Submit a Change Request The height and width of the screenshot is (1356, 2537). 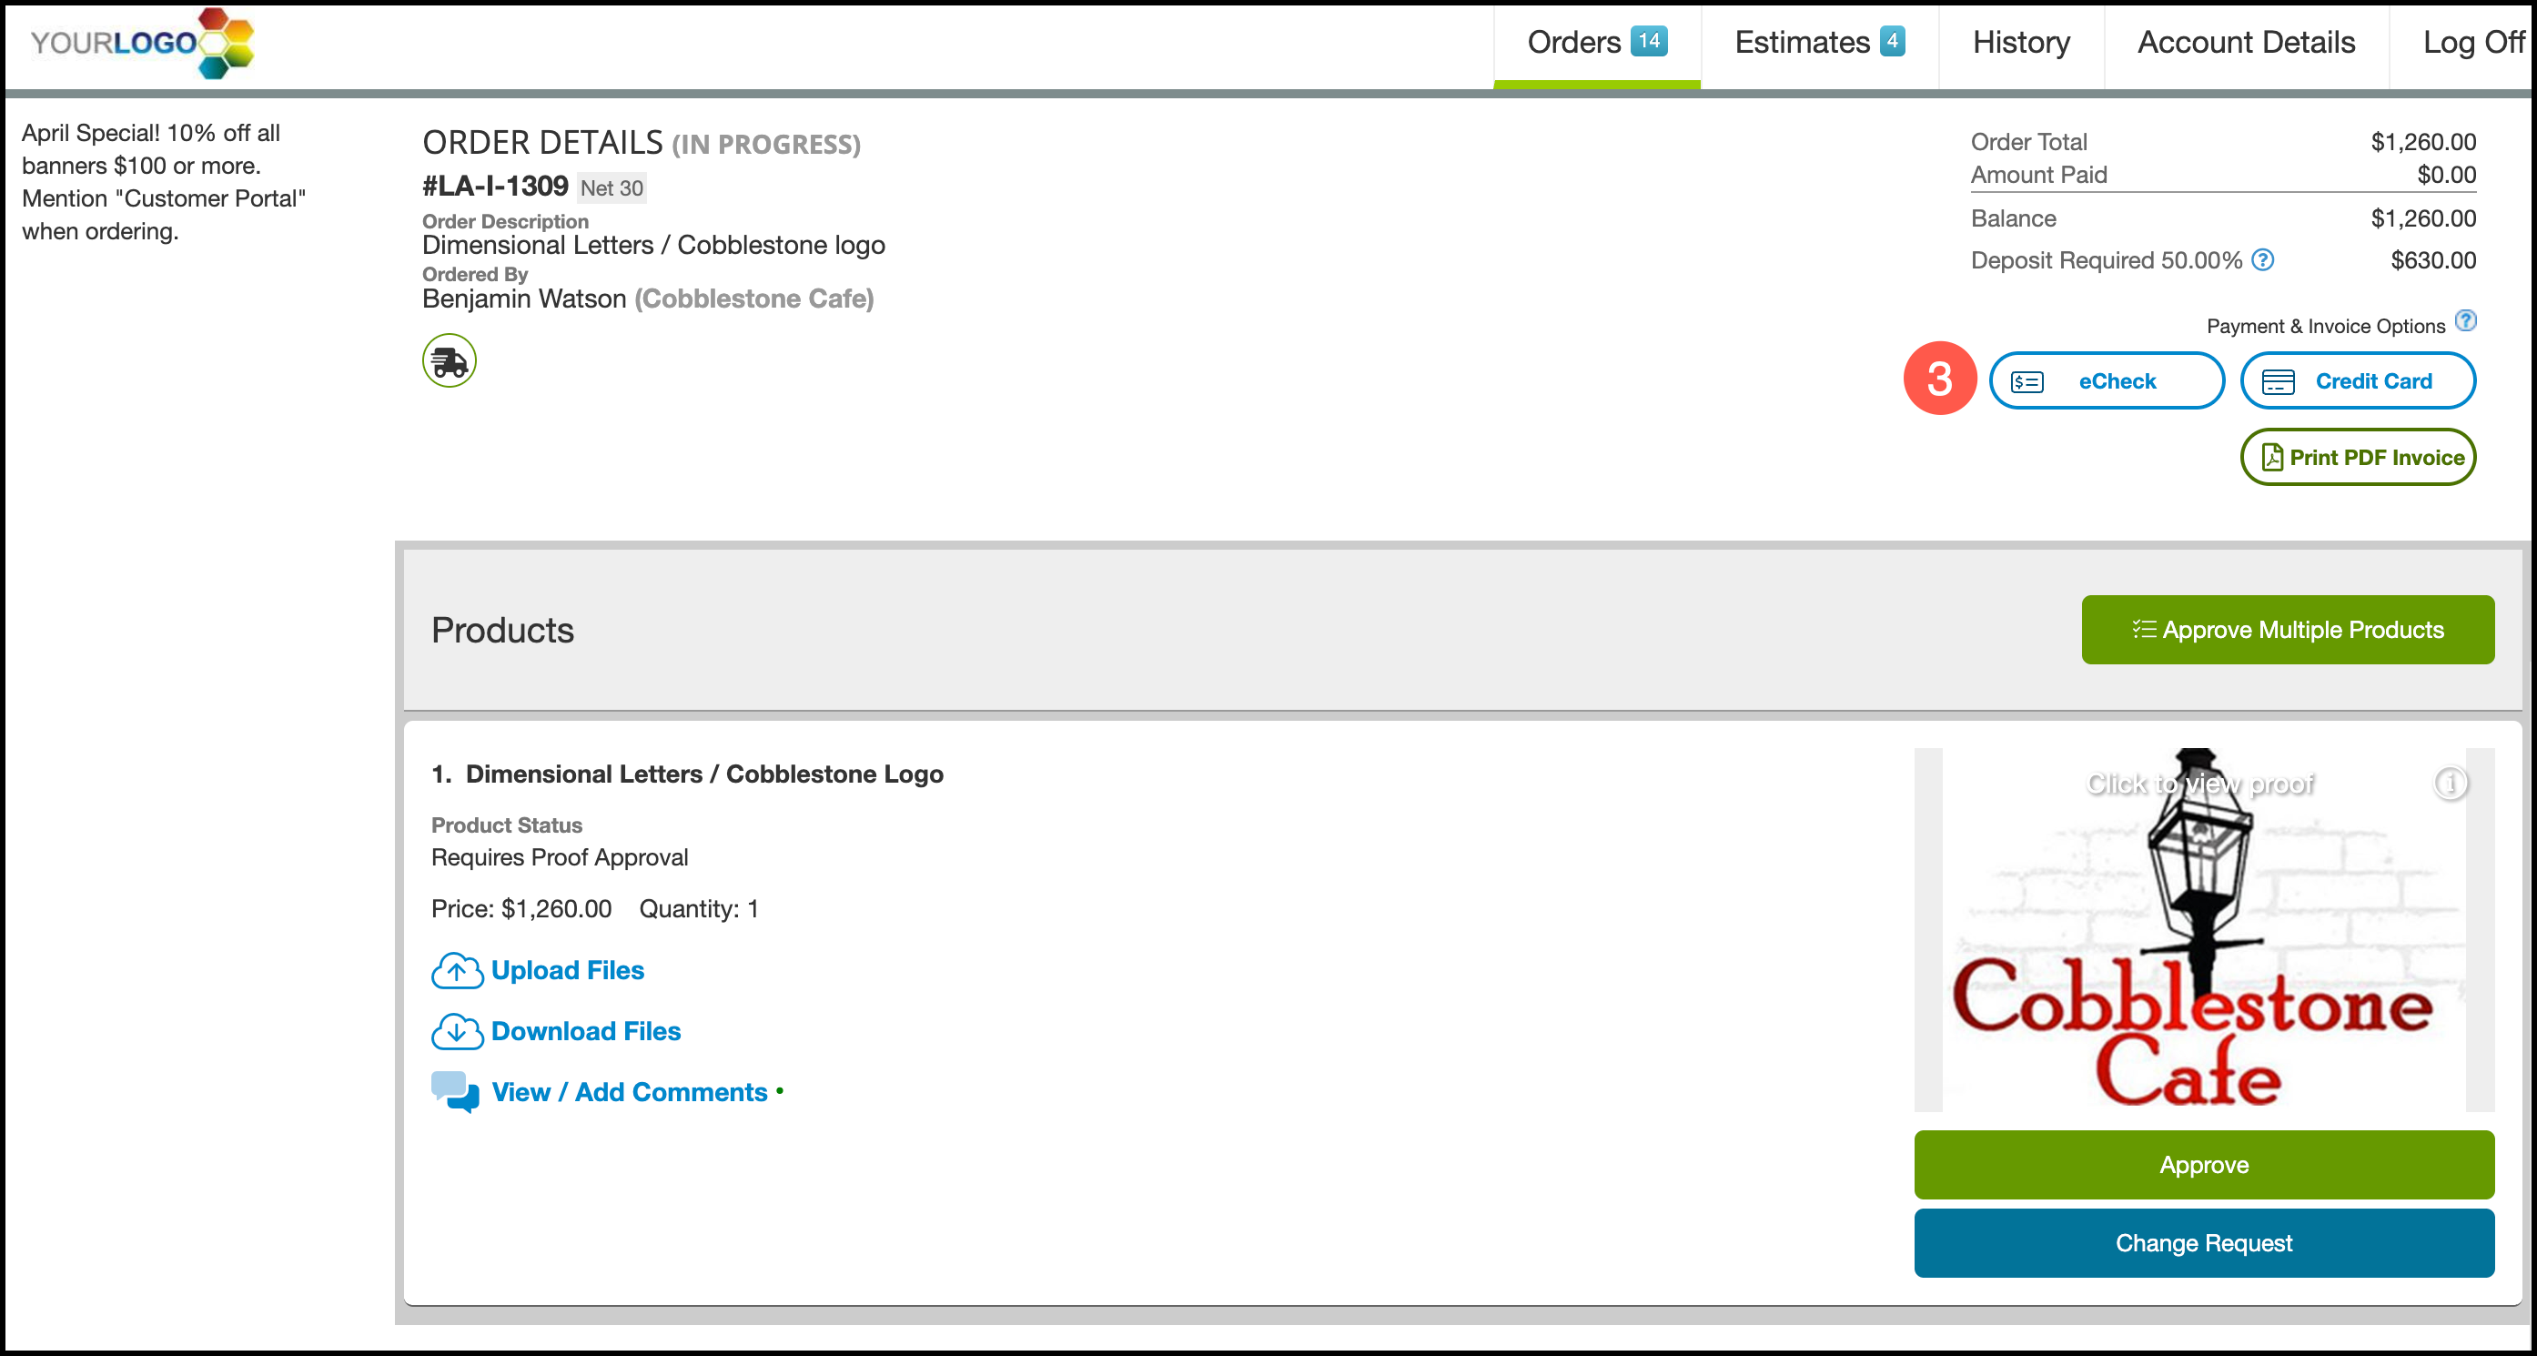pos(2203,1244)
